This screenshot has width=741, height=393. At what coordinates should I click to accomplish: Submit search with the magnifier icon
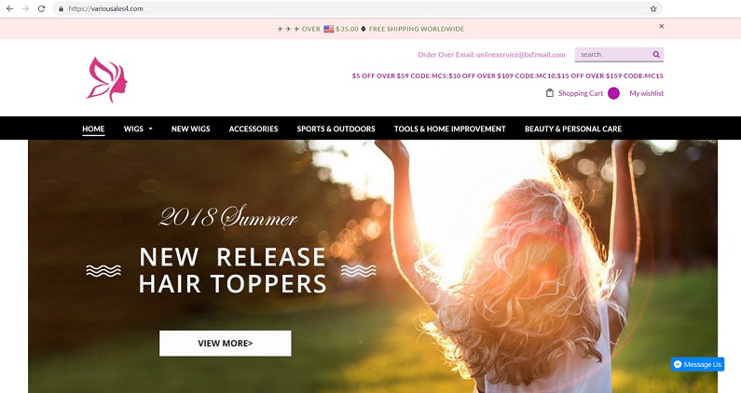pyautogui.click(x=656, y=54)
